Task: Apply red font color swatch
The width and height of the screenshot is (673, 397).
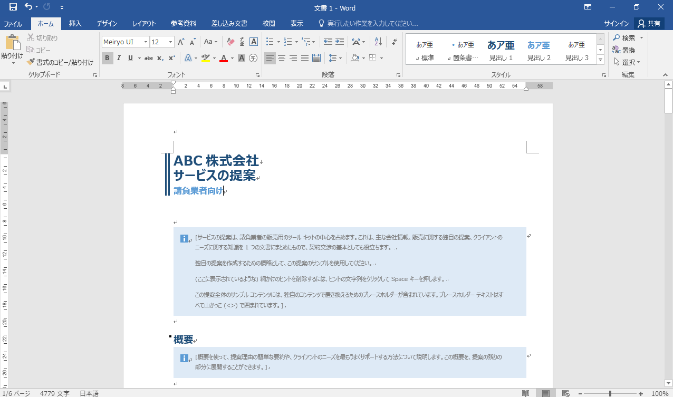Action: pos(224,58)
